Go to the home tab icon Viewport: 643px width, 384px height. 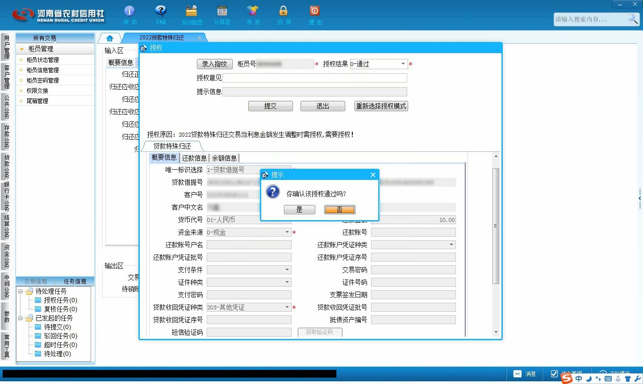pos(110,38)
